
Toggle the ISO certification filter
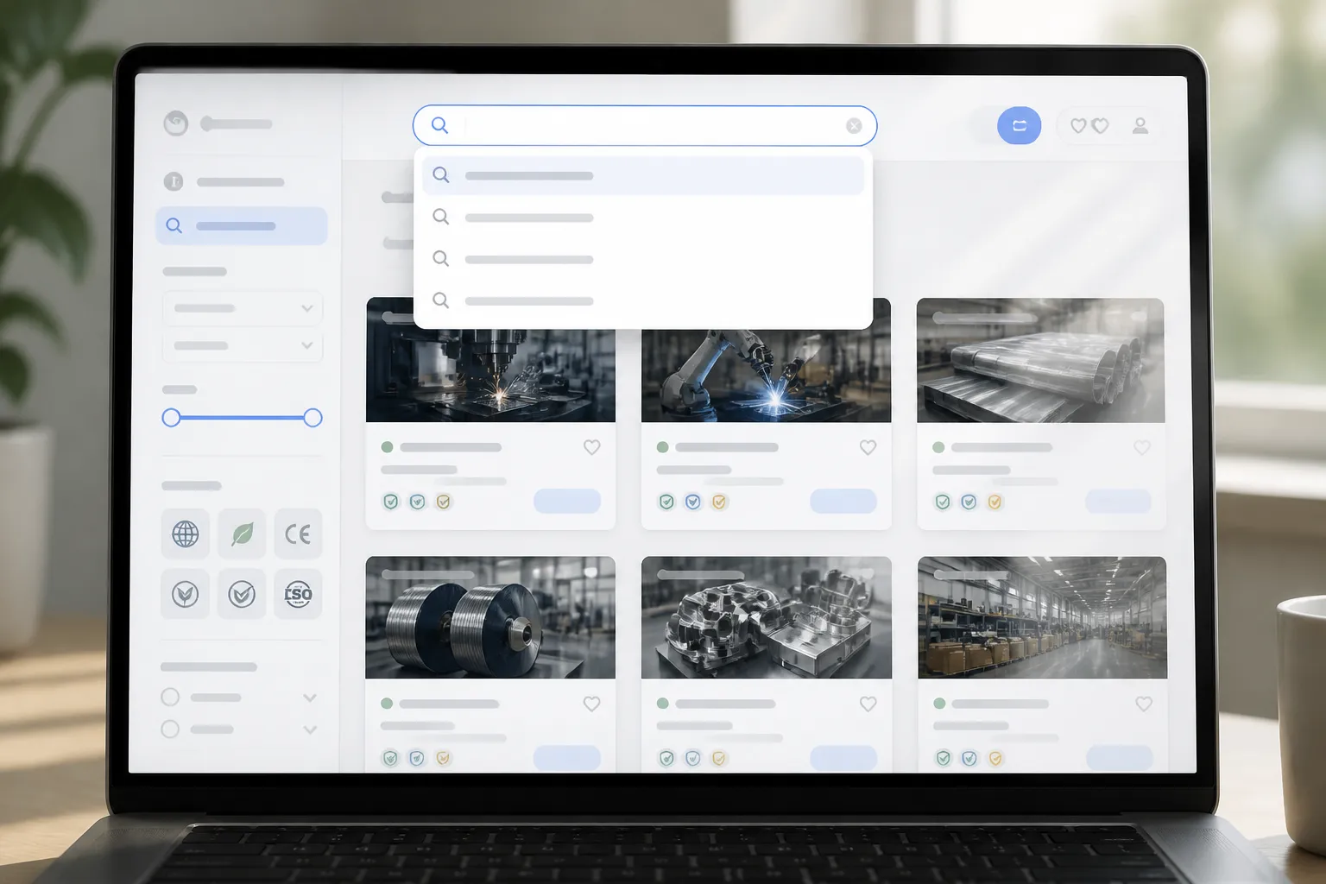[x=298, y=594]
